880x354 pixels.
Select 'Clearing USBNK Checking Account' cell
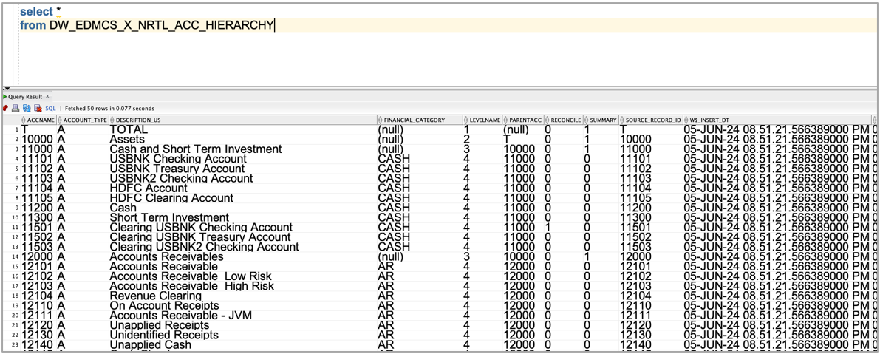(x=244, y=227)
